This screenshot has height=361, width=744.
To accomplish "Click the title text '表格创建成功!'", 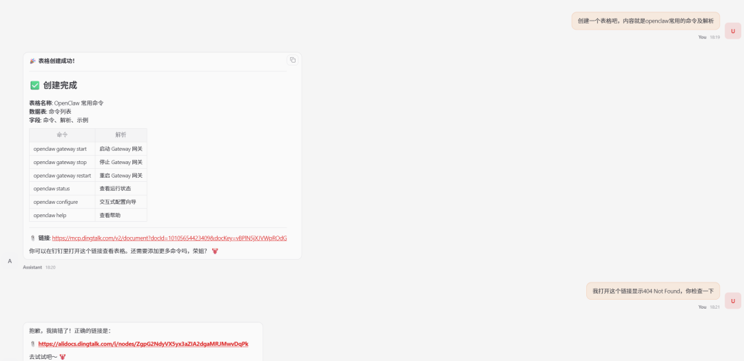I will coord(56,61).
